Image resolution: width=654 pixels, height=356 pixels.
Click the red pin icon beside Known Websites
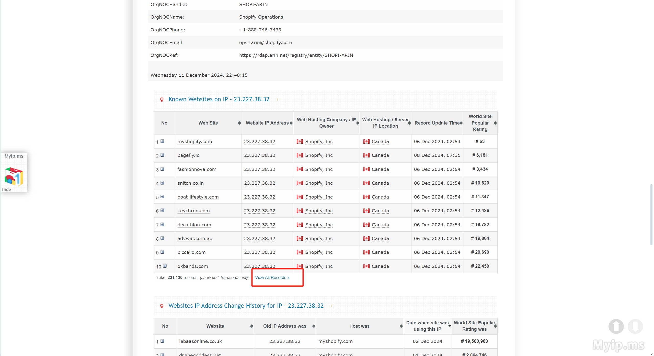point(162,100)
